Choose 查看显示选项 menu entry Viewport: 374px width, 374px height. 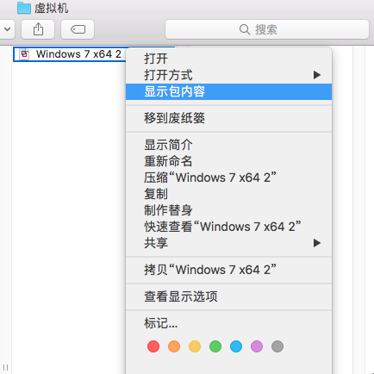pyautogui.click(x=228, y=296)
